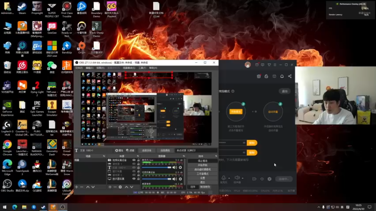The width and height of the screenshot is (376, 211).
Task: Click the share icon in streaming app
Action: click(290, 76)
